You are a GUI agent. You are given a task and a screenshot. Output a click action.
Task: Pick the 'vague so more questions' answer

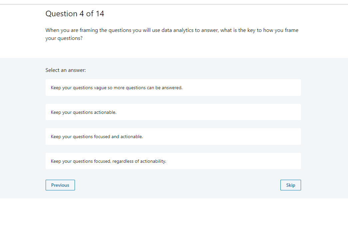coord(173,88)
